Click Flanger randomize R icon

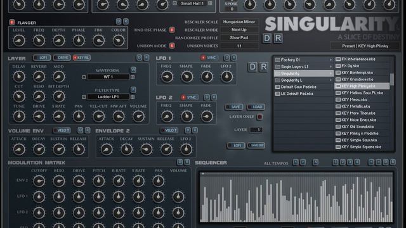[x=126, y=22]
